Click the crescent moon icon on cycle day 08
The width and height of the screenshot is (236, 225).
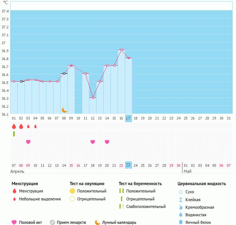coord(64,110)
